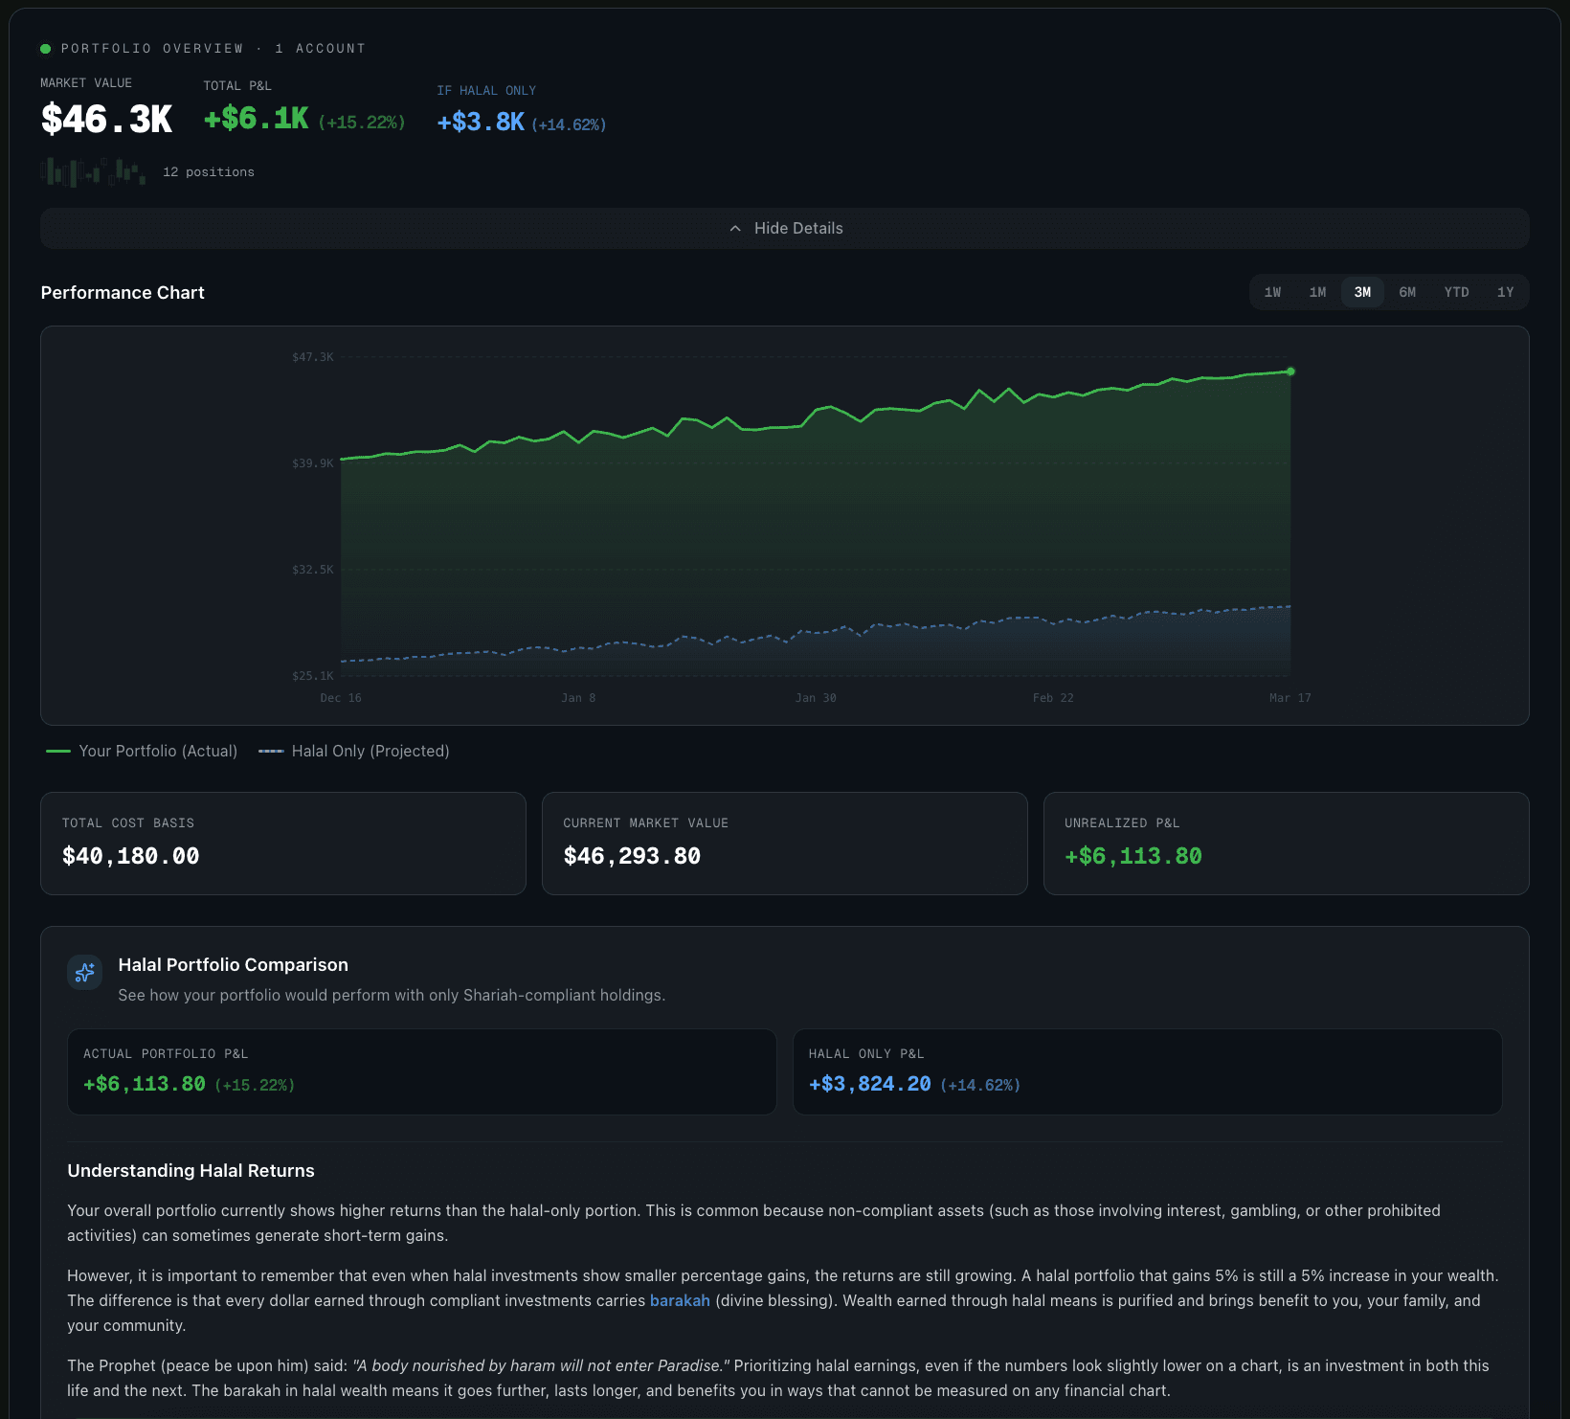1570x1419 pixels.
Task: Click the green endpoint dot on the chart
Action: click(x=1290, y=372)
